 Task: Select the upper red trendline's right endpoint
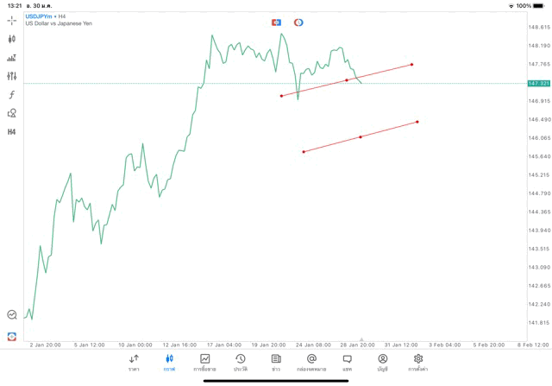tap(411, 65)
